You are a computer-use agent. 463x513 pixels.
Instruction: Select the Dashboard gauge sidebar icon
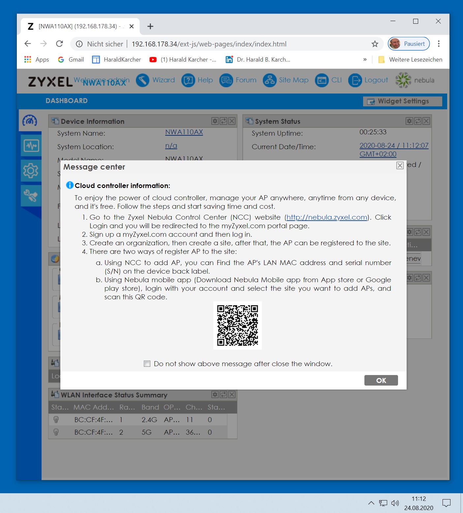tap(30, 121)
